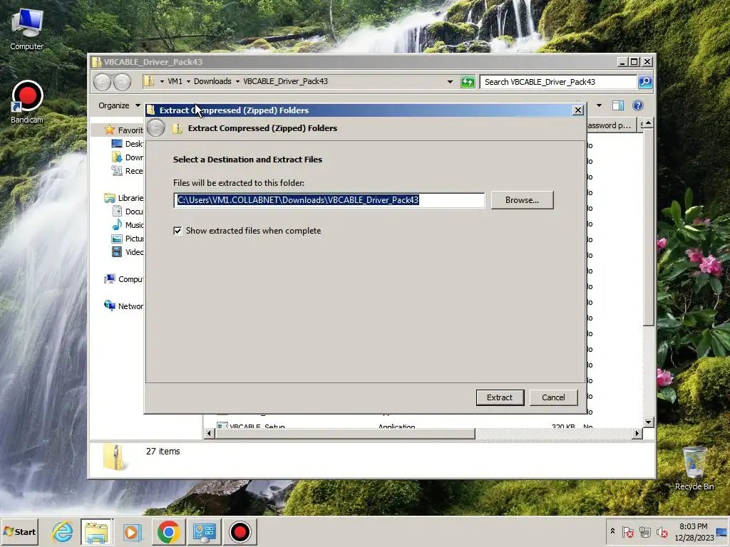730x547 pixels.
Task: Click the wizard back arrow button
Action: pos(156,128)
